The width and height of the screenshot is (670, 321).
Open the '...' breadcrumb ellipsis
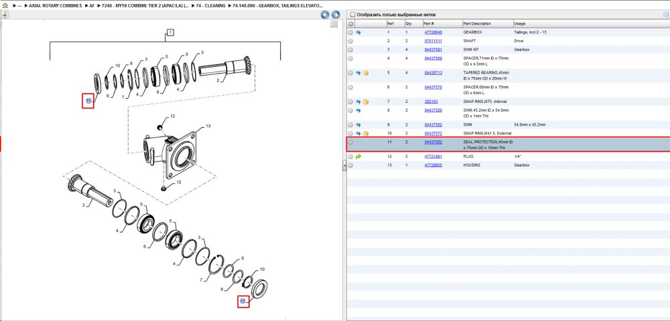click(x=19, y=5)
